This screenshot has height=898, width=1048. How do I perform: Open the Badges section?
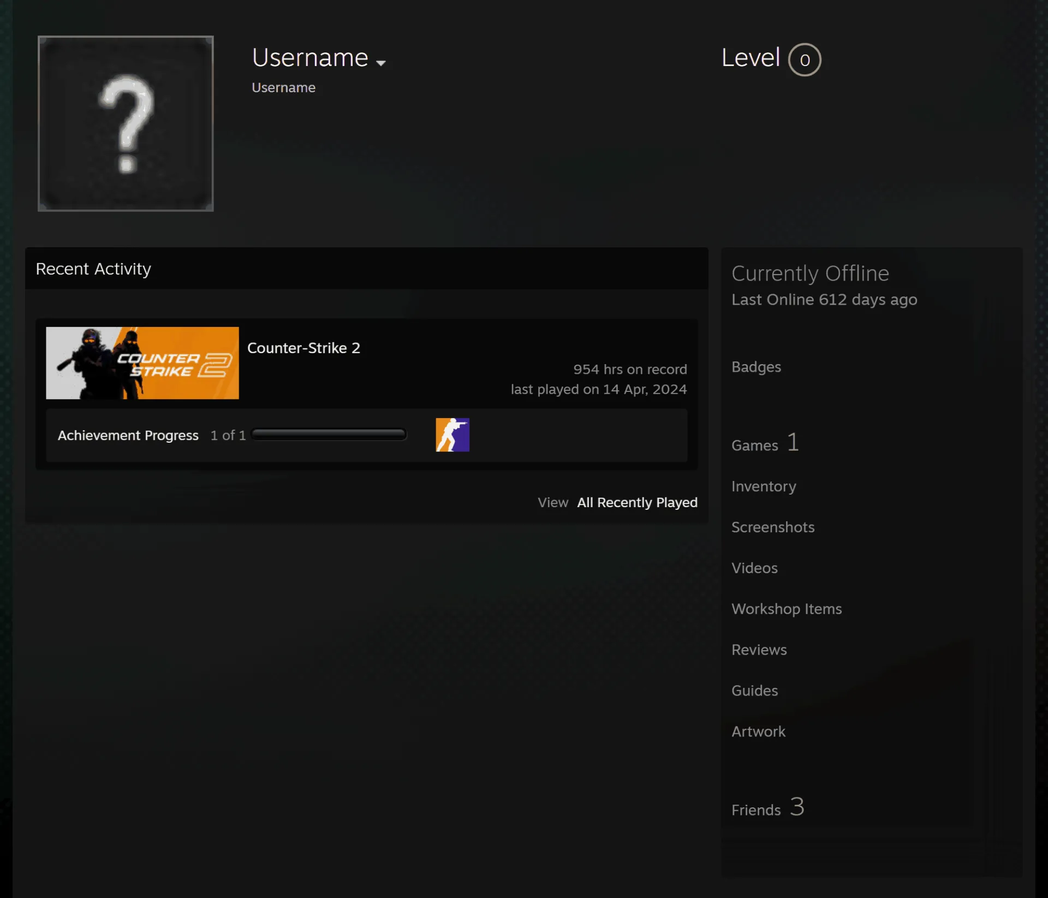click(x=756, y=367)
